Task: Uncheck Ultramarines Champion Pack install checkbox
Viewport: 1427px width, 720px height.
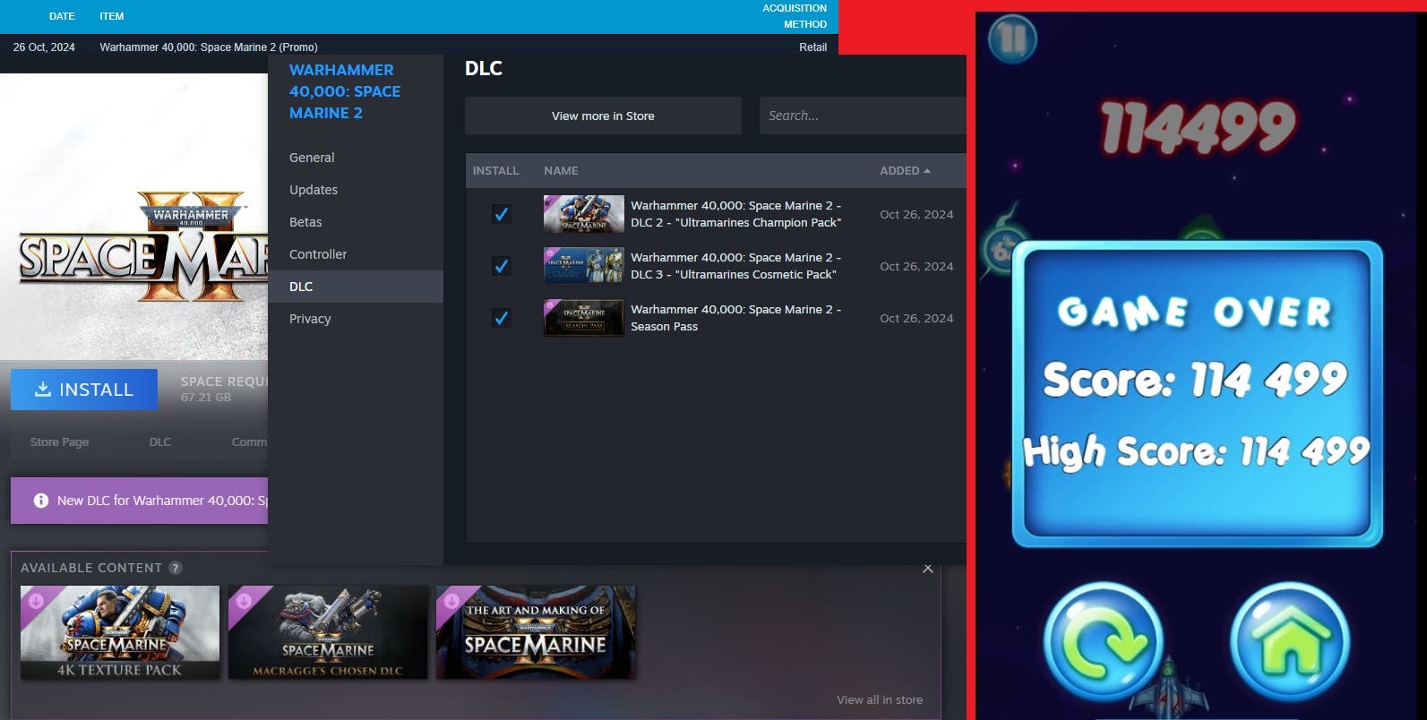Action: coord(502,214)
